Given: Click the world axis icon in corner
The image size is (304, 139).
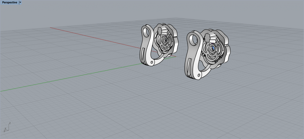Looking at the screenshot, I should tap(7, 127).
